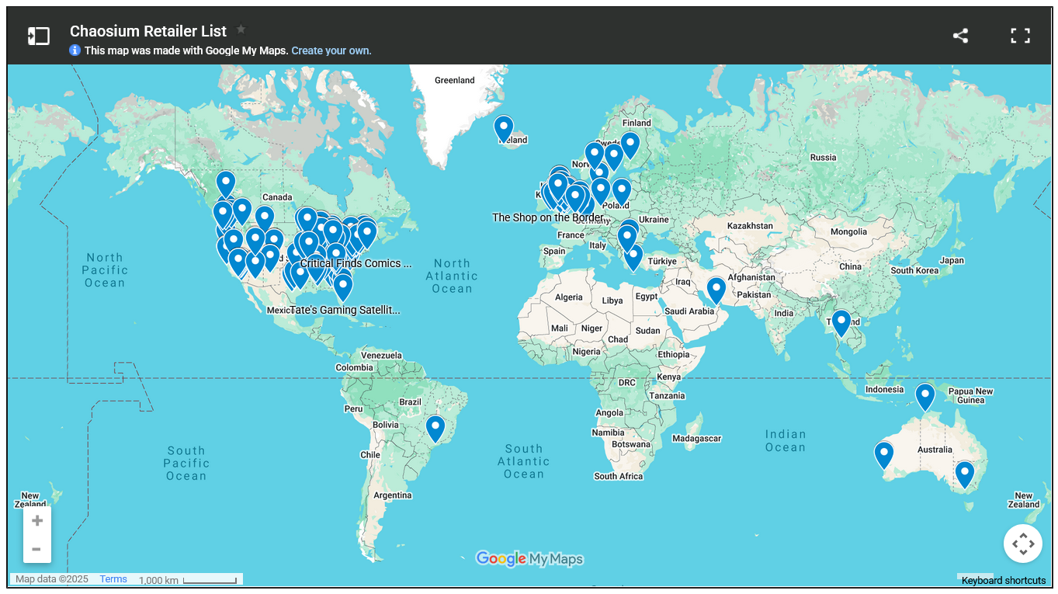The height and width of the screenshot is (594, 1058).
Task: Select the pin near Finland
Action: click(630, 144)
